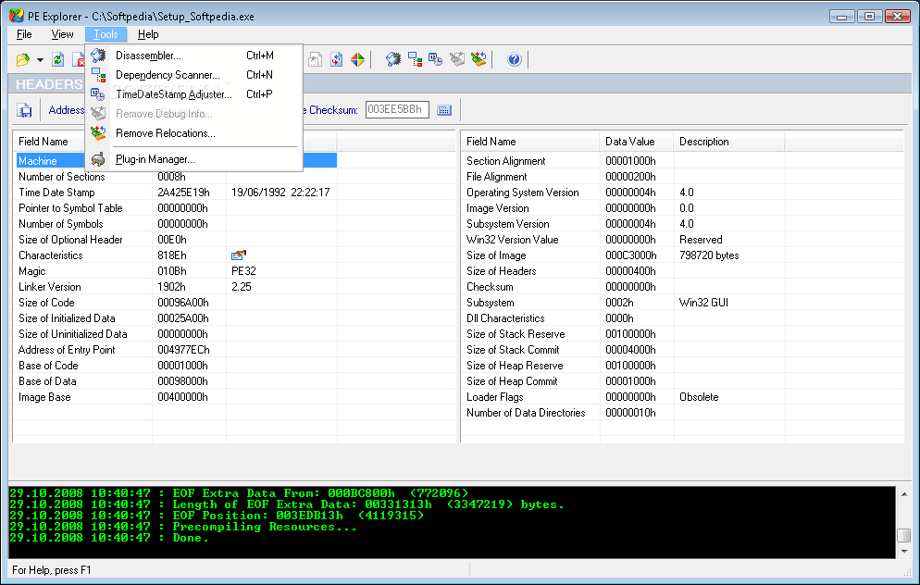Click the document with red-blue arrows toolbar icon
Viewport: 920px width, 585px height.
click(x=336, y=59)
